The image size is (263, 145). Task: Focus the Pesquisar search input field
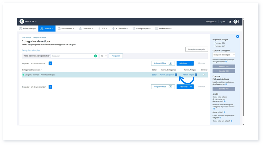click(x=72, y=56)
